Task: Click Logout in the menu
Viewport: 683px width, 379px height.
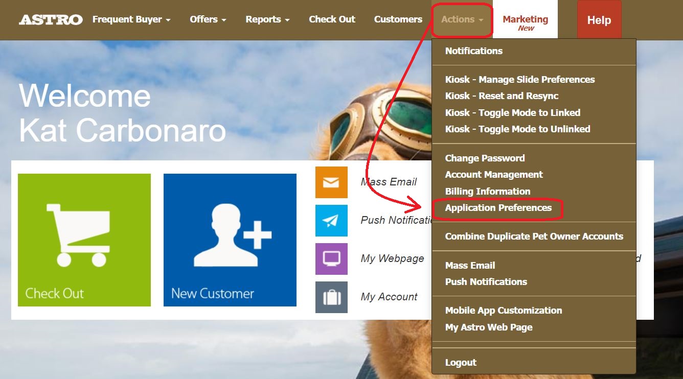Action: click(x=461, y=363)
